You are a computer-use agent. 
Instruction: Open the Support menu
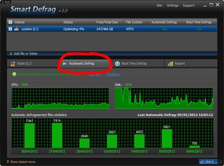[189, 6]
